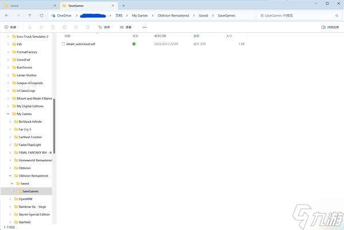Go up one folder level

click(30, 15)
